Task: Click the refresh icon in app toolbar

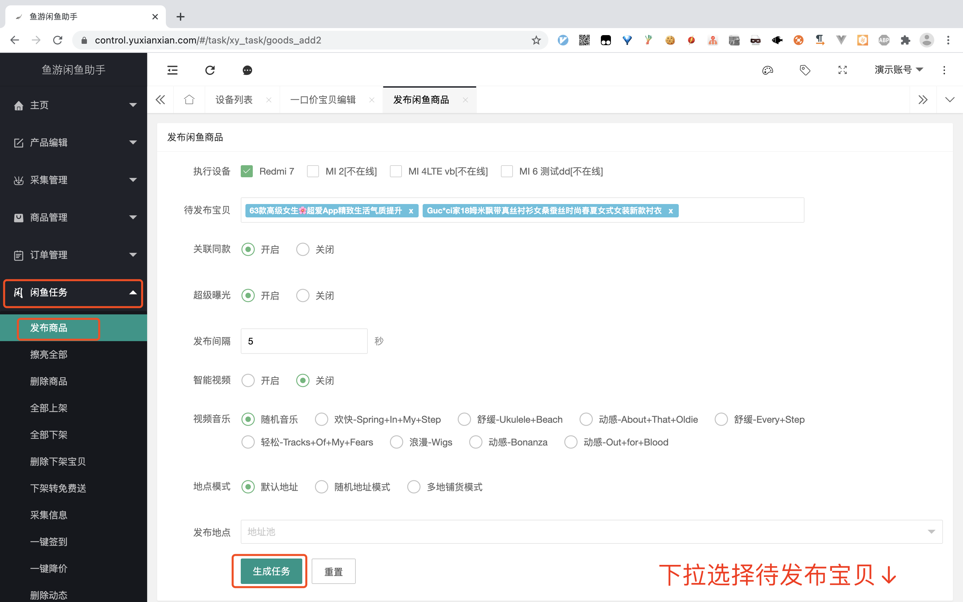Action: click(x=210, y=70)
